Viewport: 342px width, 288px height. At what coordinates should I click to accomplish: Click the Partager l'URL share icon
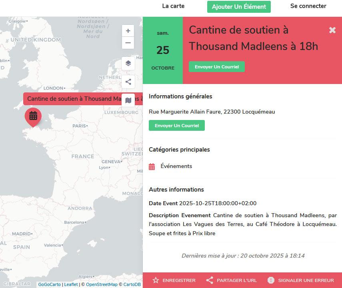(210, 280)
